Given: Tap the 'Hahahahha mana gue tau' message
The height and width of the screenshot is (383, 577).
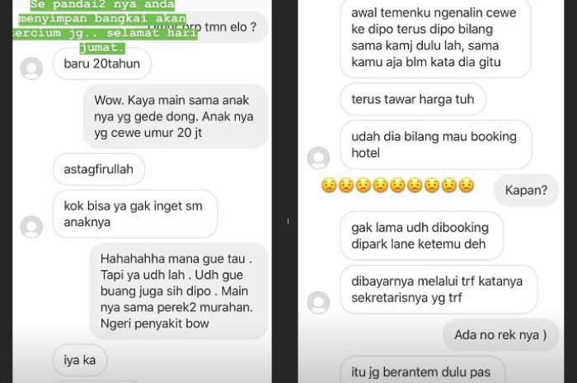Looking at the screenshot, I should click(179, 291).
